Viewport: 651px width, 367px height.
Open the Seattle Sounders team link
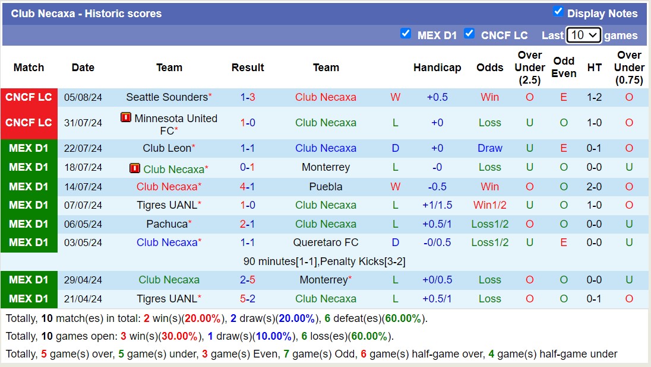(x=166, y=97)
